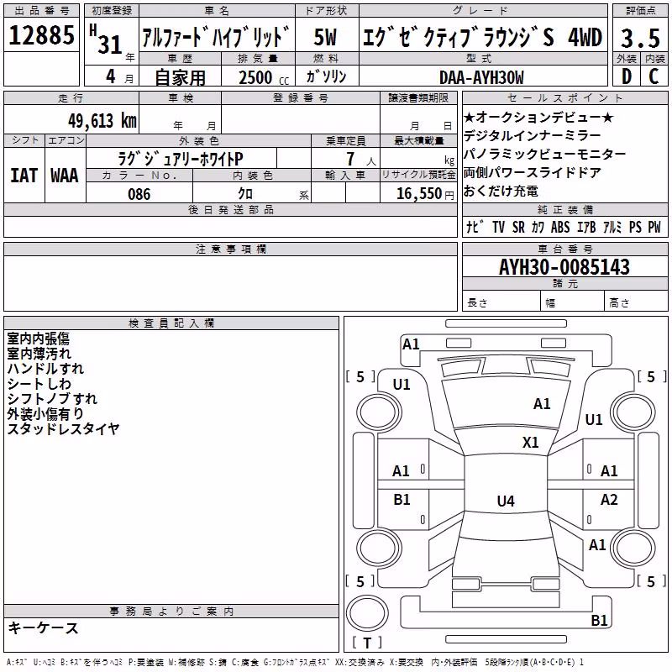This screenshot has height=672, width=672.
Task: Select the recycle deposit 16,550円
Action: [x=425, y=194]
